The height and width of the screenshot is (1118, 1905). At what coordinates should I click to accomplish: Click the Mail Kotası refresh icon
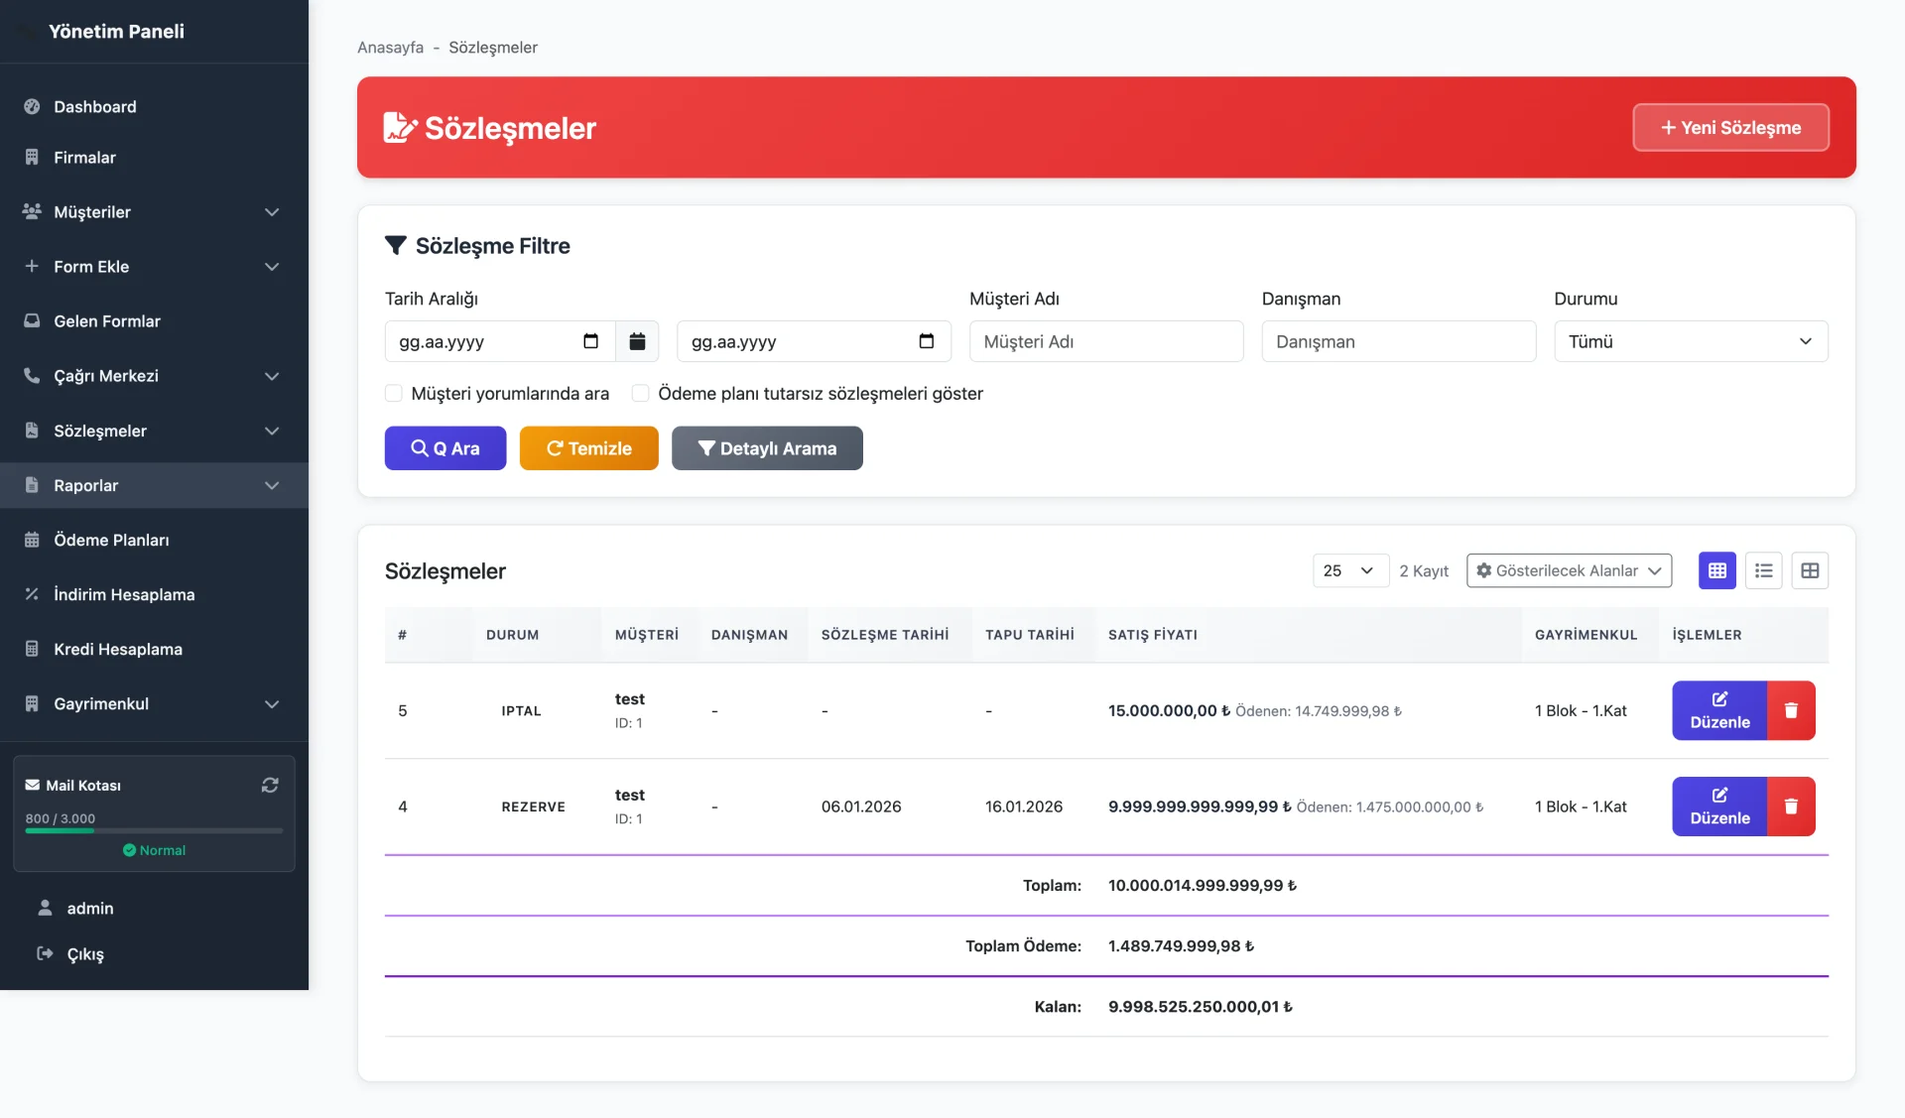click(270, 785)
